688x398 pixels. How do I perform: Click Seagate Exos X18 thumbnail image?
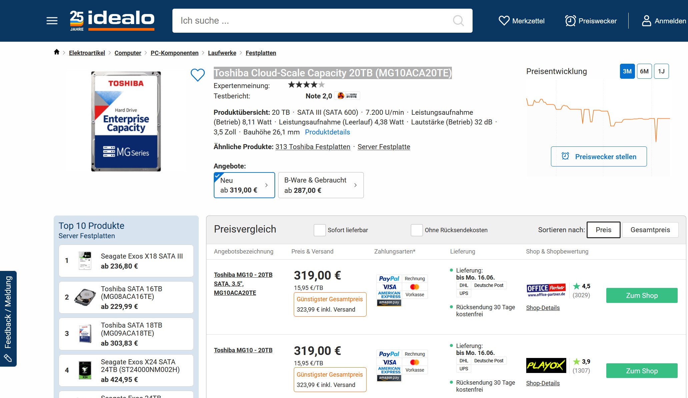click(x=85, y=261)
